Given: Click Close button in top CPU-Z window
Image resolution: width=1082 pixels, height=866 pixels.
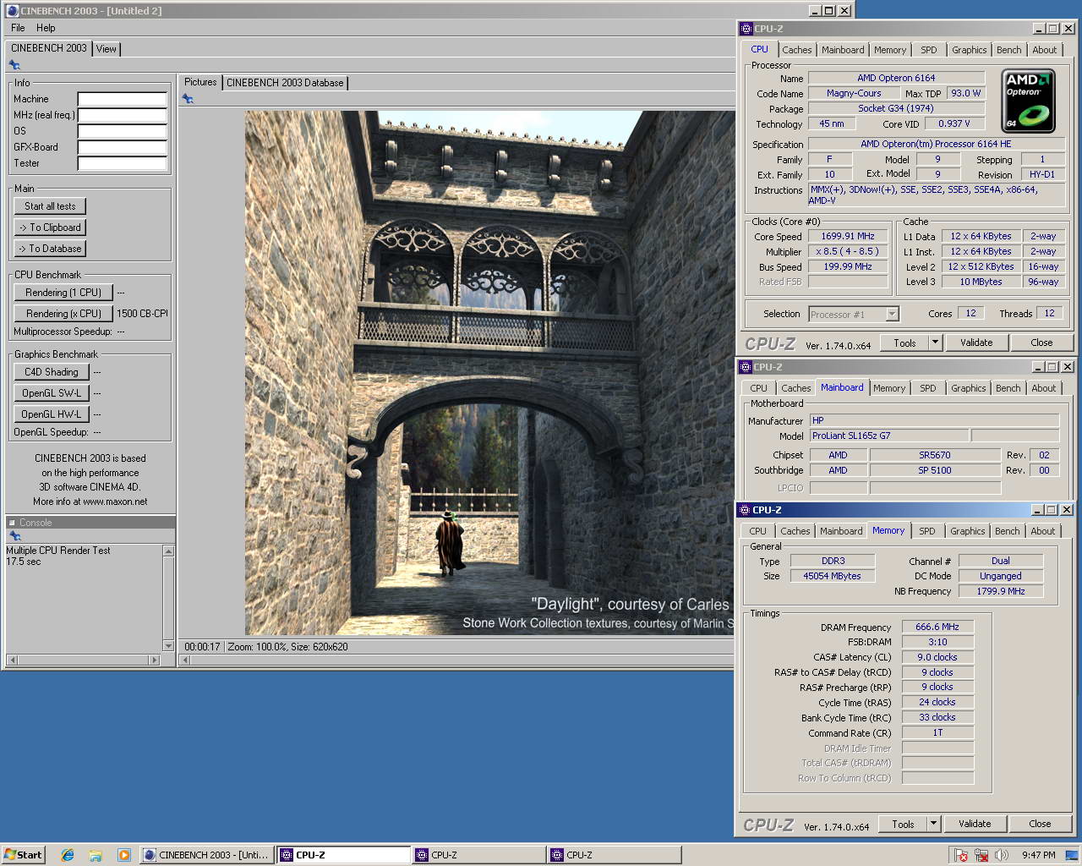Looking at the screenshot, I should click(x=1041, y=343).
